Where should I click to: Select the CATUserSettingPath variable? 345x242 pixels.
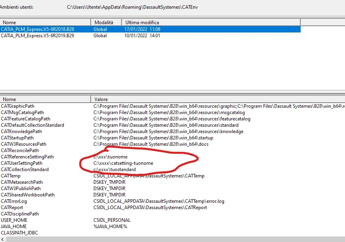tap(21, 163)
